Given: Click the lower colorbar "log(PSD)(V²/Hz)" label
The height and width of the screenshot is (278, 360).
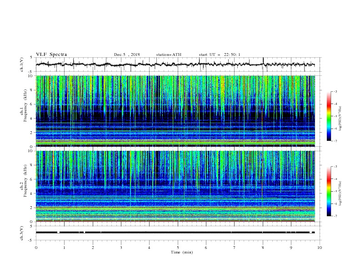Looking at the screenshot, I should pyautogui.click(x=340, y=194).
